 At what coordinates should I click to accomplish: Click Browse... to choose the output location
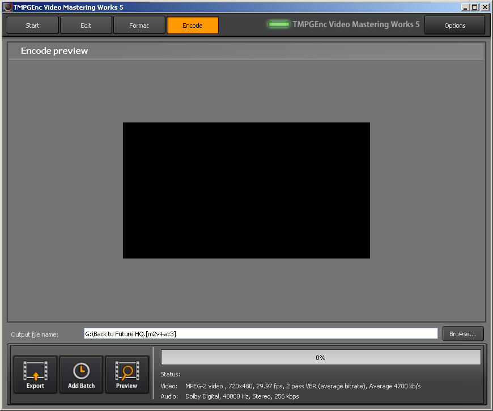(x=463, y=334)
